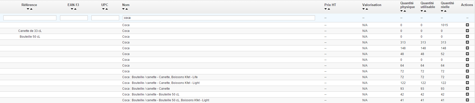Sort Valorisation column ascending
Image resolution: width=475 pixels, height=103 pixels.
pos(367,9)
